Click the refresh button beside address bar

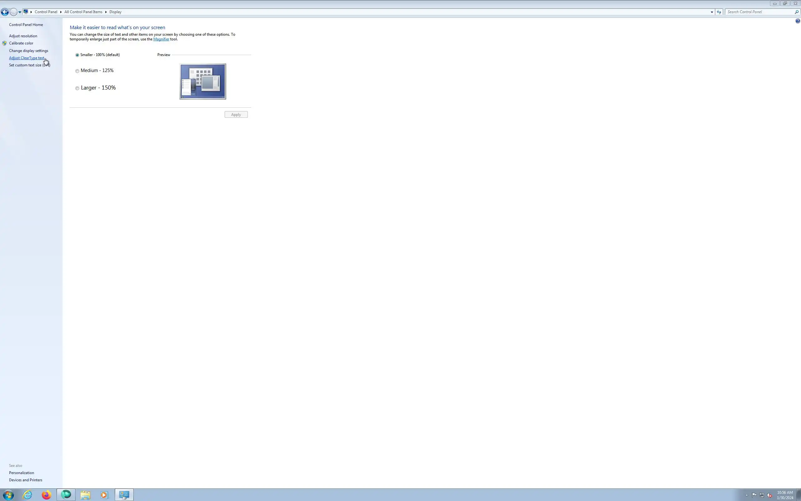pos(719,12)
